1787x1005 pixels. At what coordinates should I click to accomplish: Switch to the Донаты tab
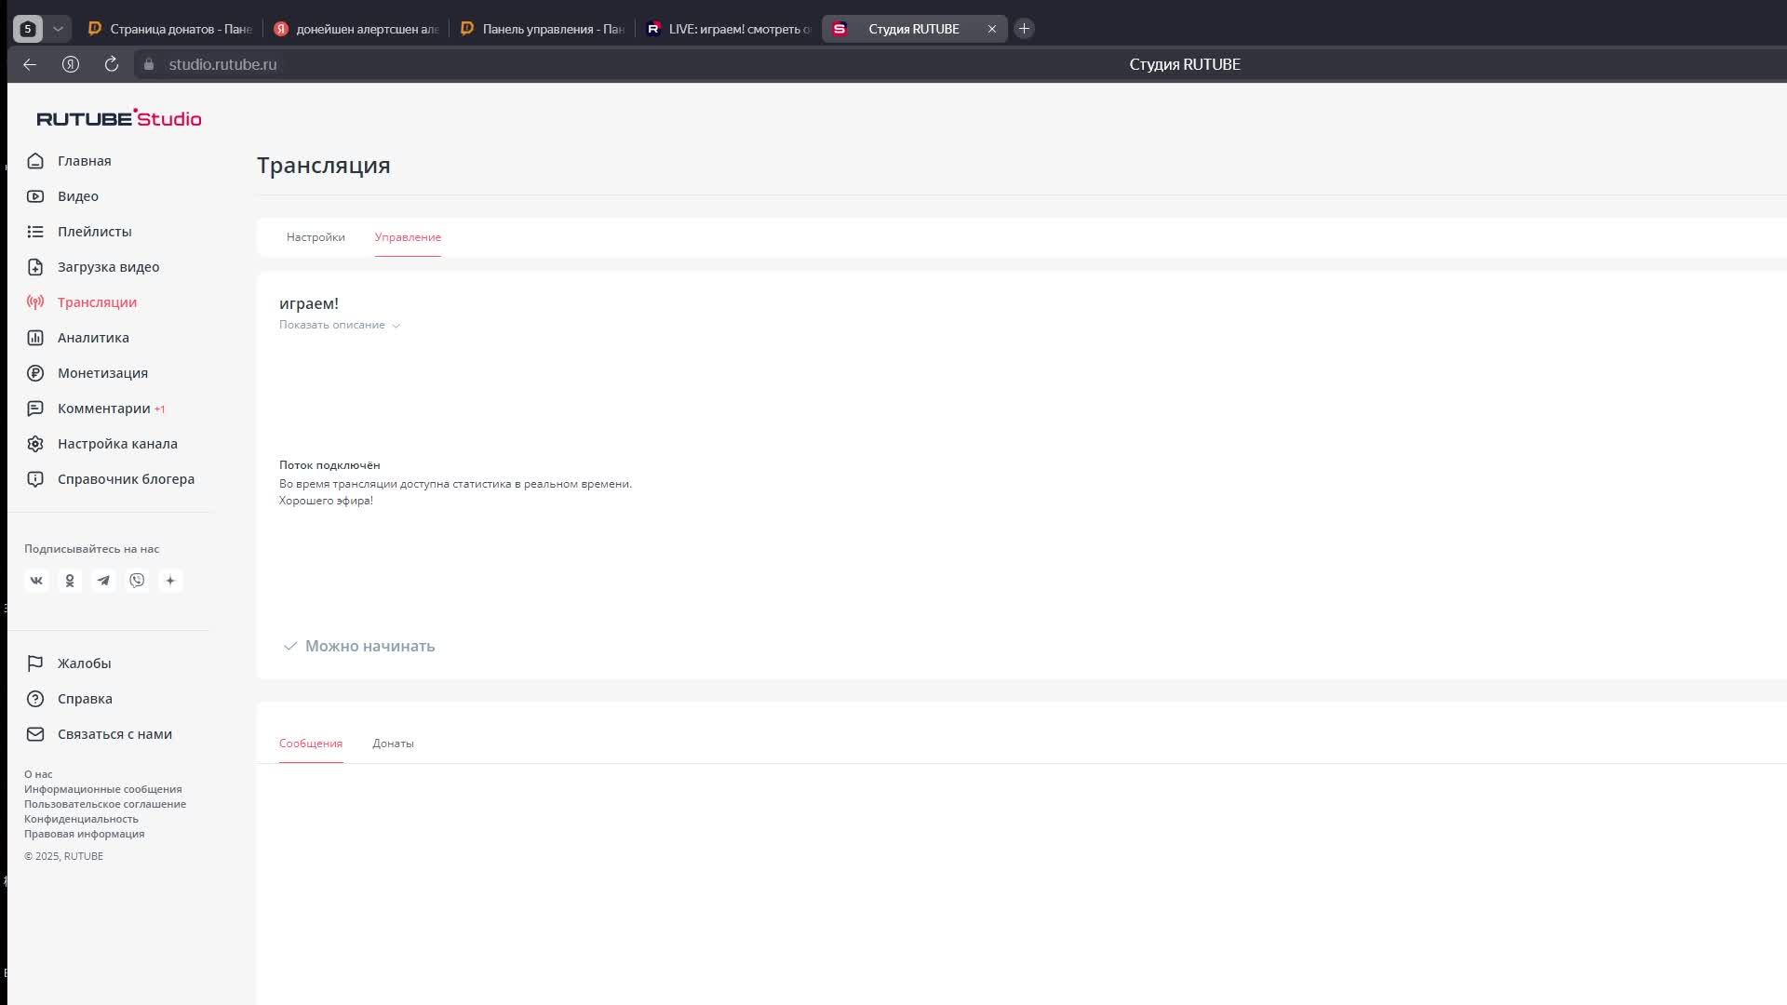(x=393, y=744)
